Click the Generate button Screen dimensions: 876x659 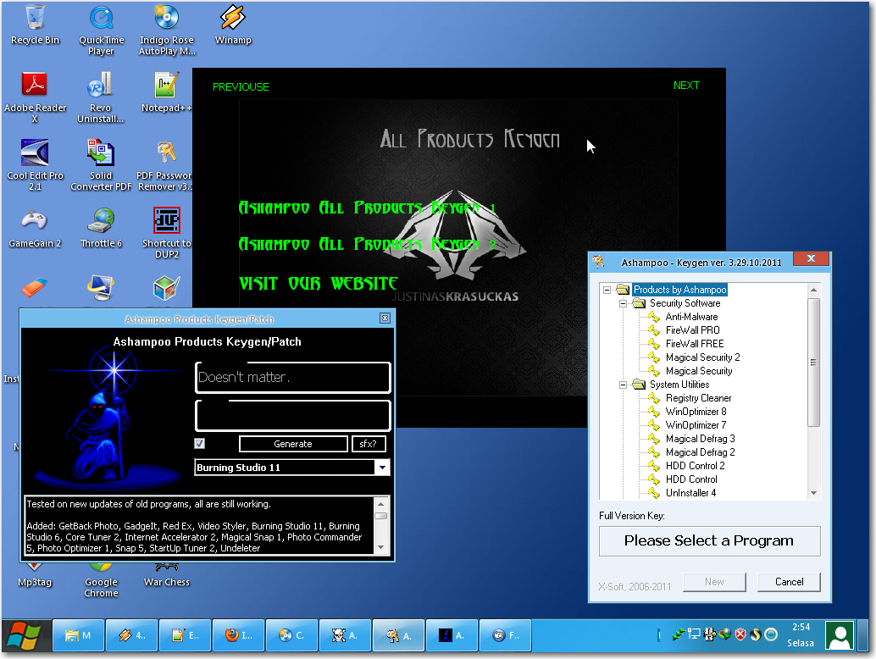293,444
